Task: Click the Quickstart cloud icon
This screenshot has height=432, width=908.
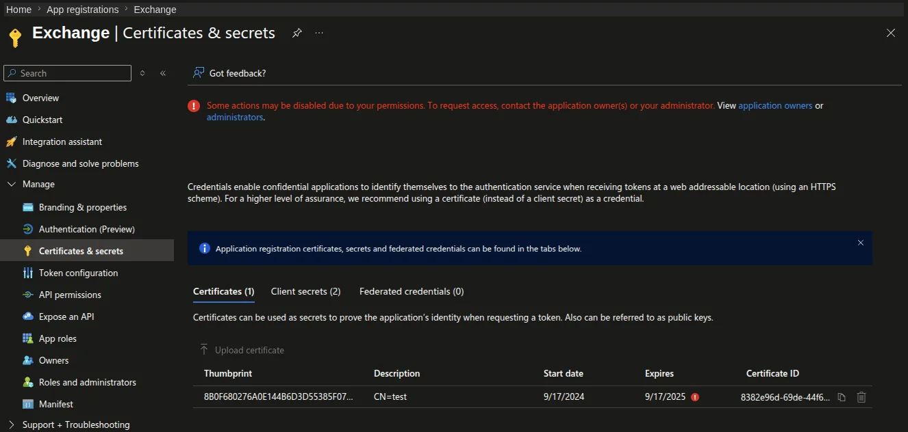Action: point(11,120)
